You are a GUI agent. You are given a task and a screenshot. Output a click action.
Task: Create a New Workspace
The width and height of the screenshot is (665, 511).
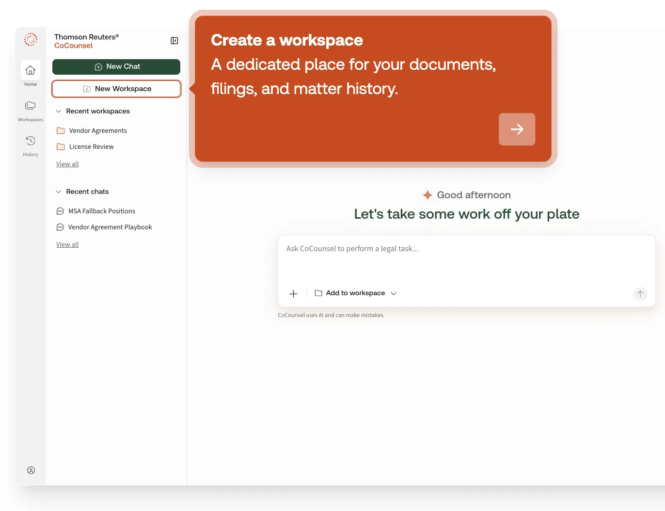pos(116,89)
